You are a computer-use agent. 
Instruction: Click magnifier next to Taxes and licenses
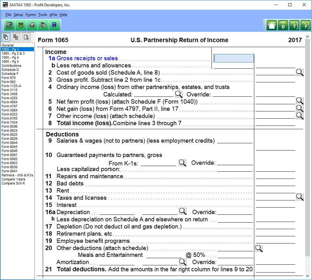(300, 197)
